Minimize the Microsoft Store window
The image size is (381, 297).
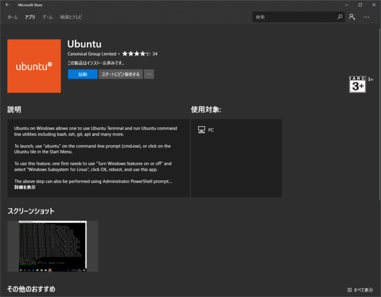(x=346, y=5)
